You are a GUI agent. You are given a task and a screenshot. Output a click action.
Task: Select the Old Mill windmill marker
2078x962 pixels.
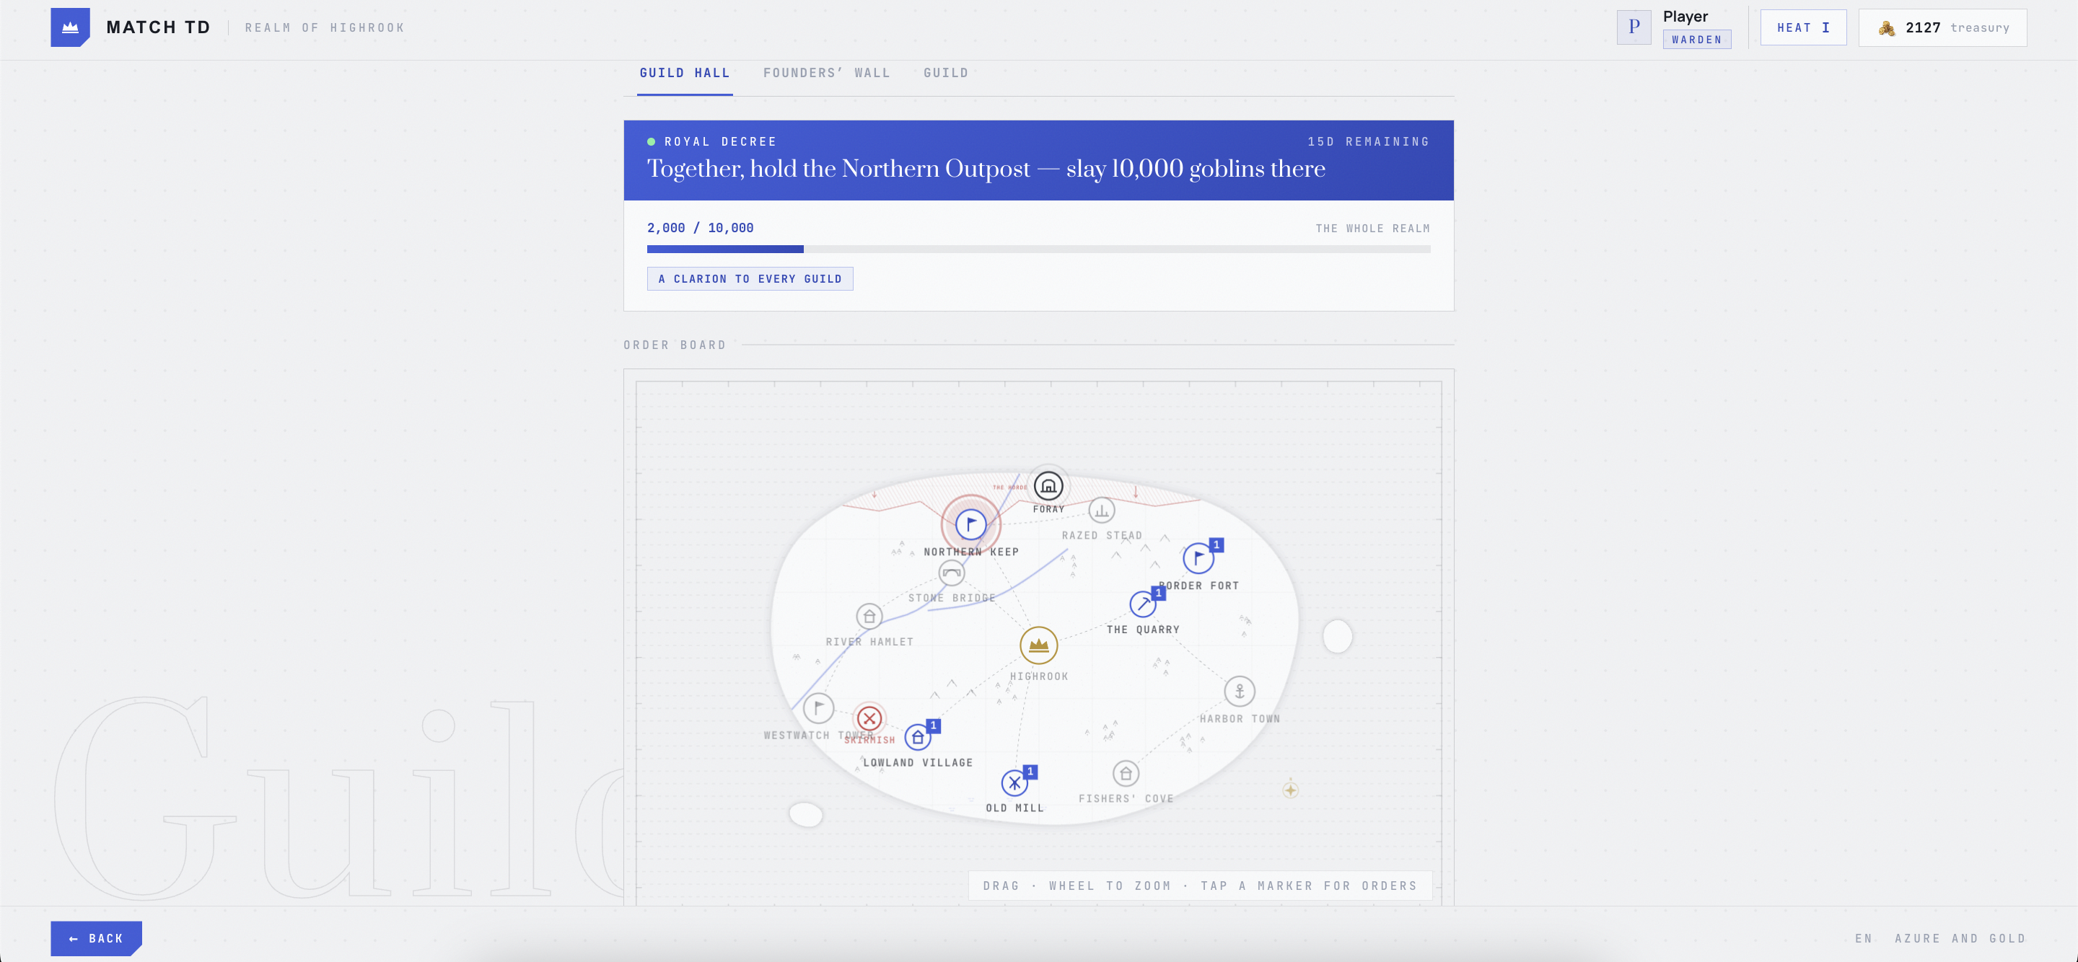click(1014, 782)
